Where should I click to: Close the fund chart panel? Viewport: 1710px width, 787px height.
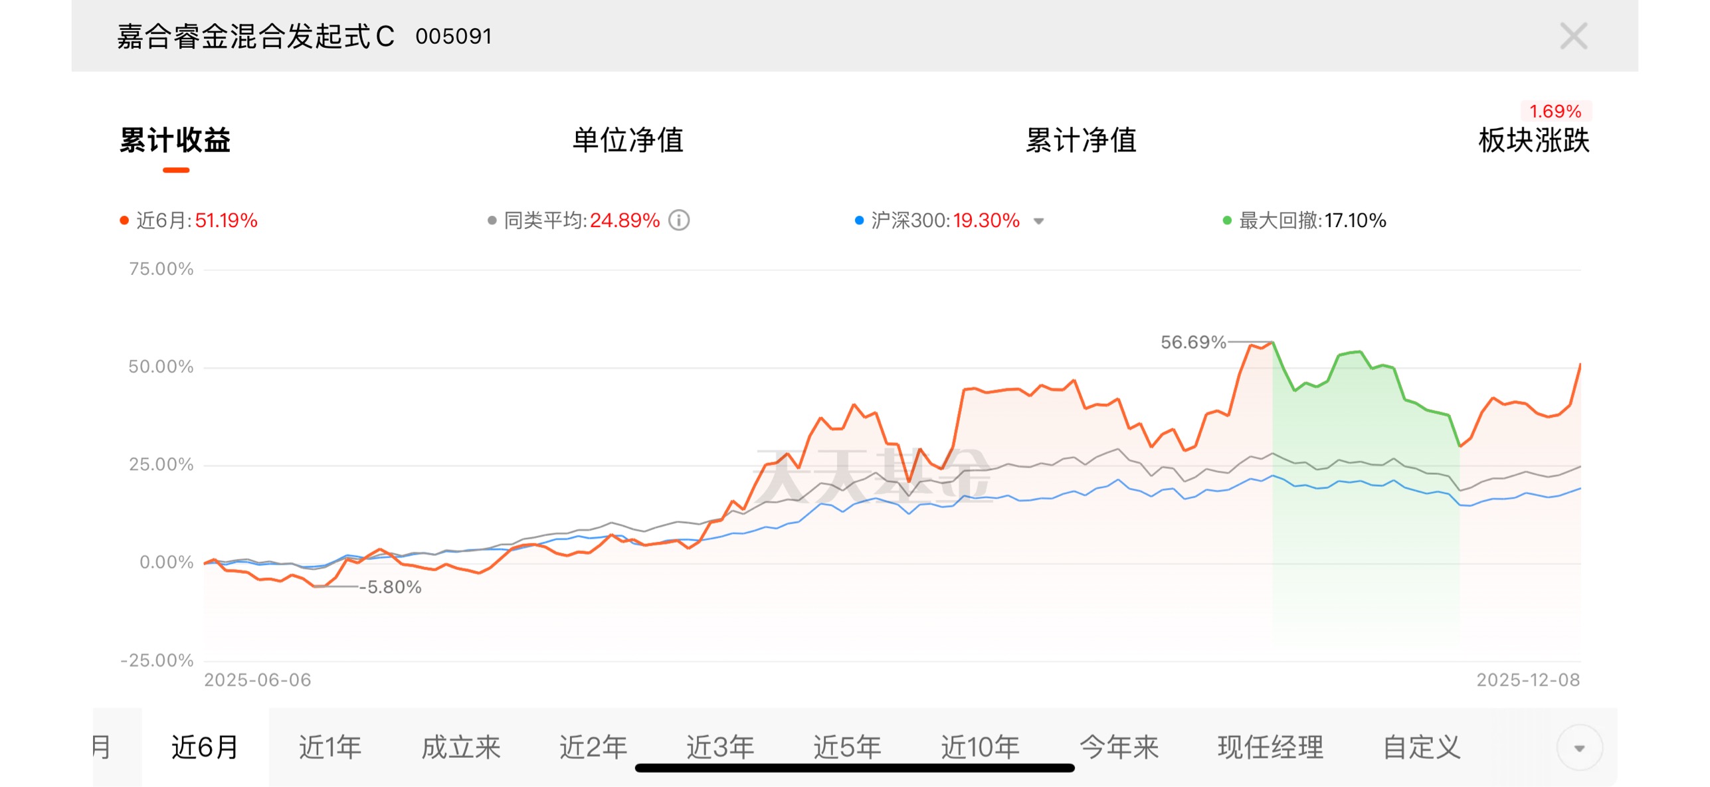1572,37
